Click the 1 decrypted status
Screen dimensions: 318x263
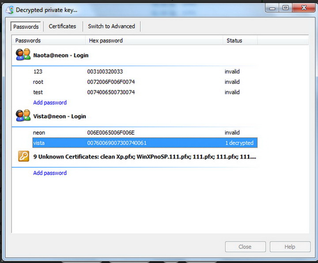239,143
